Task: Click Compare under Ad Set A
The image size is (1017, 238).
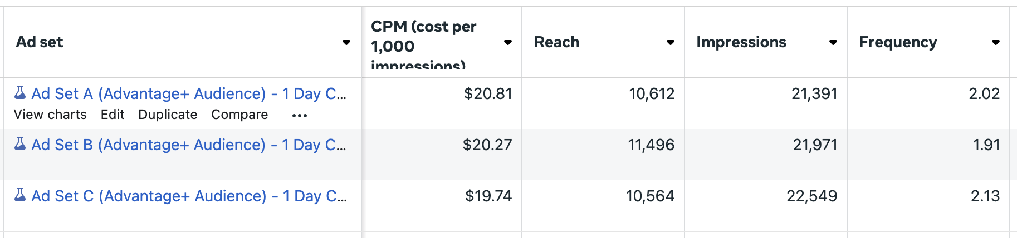Action: pos(239,115)
